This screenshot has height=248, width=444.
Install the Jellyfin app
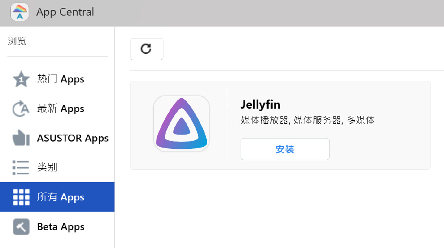285,149
